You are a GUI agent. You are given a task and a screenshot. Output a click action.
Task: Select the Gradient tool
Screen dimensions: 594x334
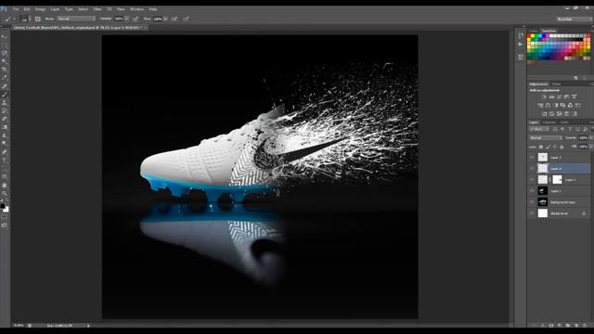coord(5,127)
